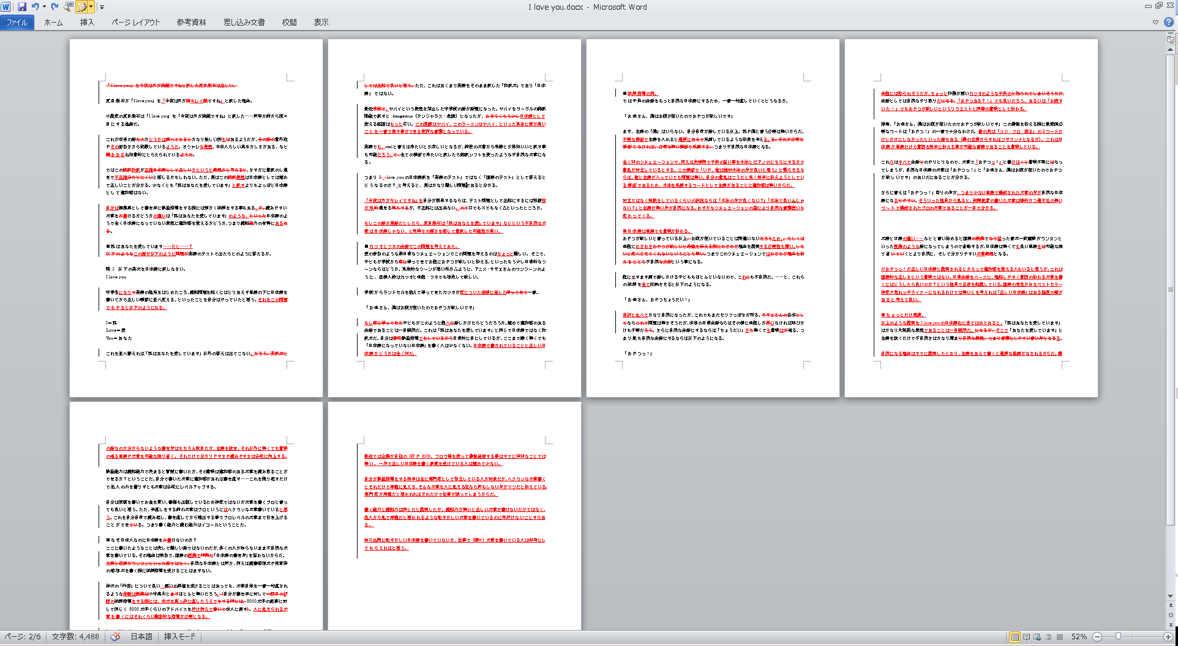
Task: Restore down the Word window
Action: pos(1159,6)
